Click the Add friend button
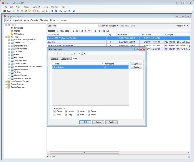 click(x=136, y=64)
